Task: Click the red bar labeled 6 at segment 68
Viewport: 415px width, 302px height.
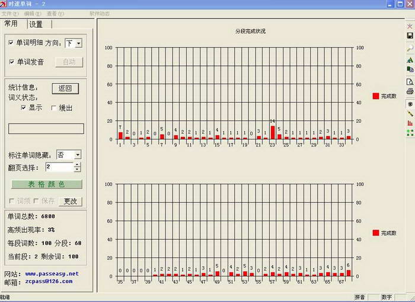Action: tap(349, 273)
